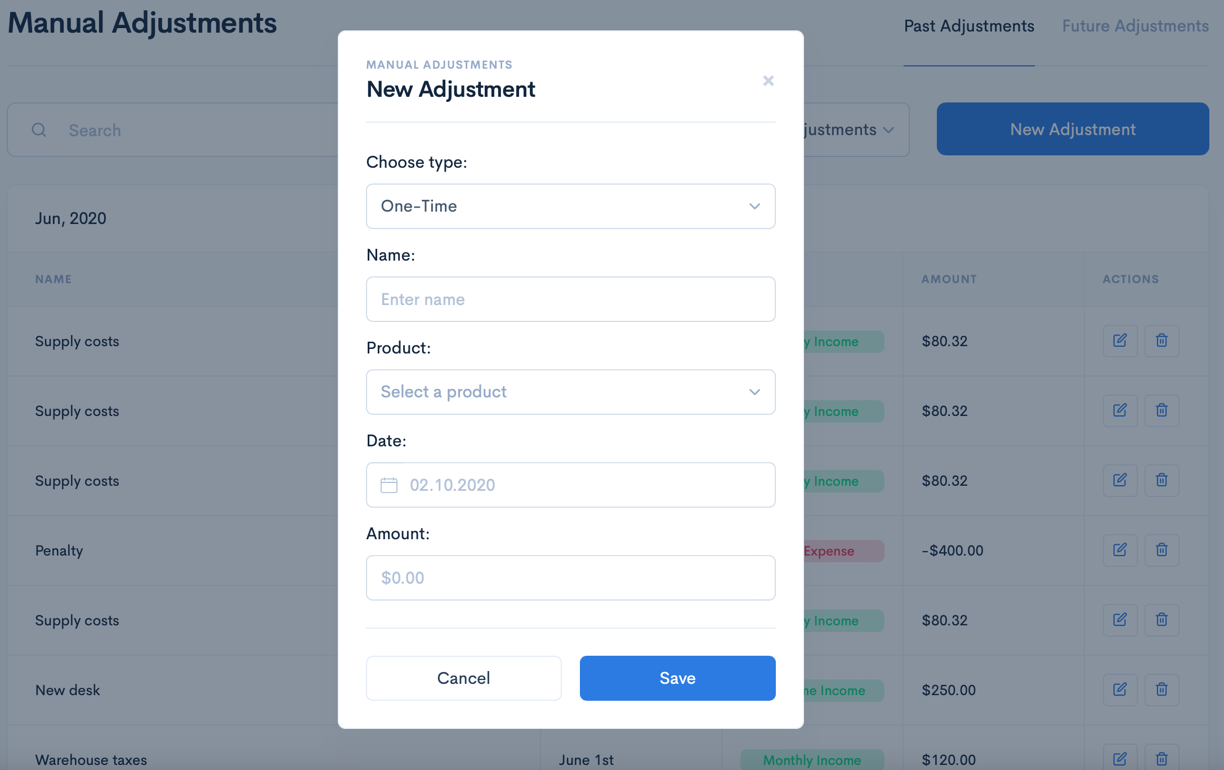Switch to the Past Adjustments tab
The image size is (1224, 770).
click(x=969, y=25)
